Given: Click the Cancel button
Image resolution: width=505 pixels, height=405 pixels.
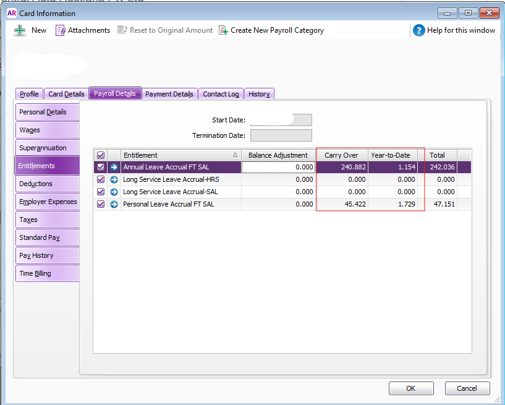Looking at the screenshot, I should click(467, 388).
